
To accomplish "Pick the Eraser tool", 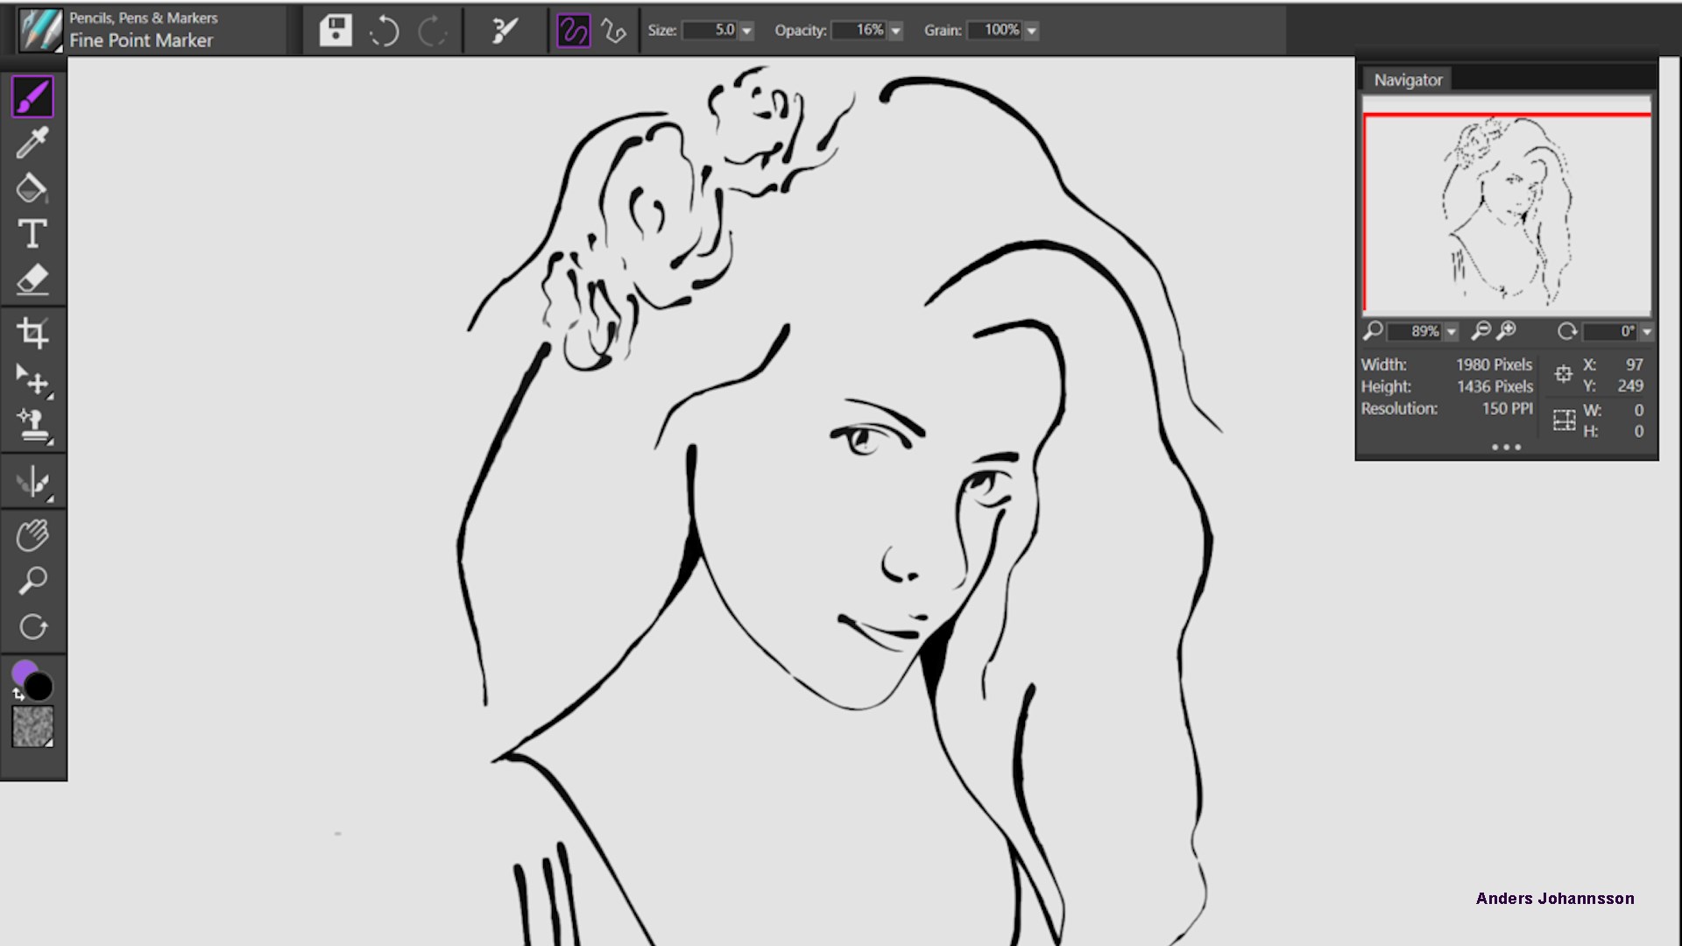I will click(x=32, y=280).
